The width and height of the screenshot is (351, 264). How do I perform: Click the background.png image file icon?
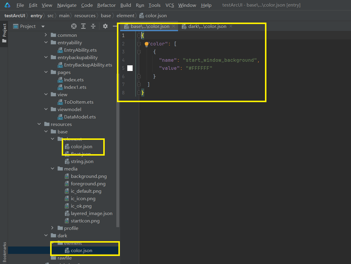[x=67, y=176]
